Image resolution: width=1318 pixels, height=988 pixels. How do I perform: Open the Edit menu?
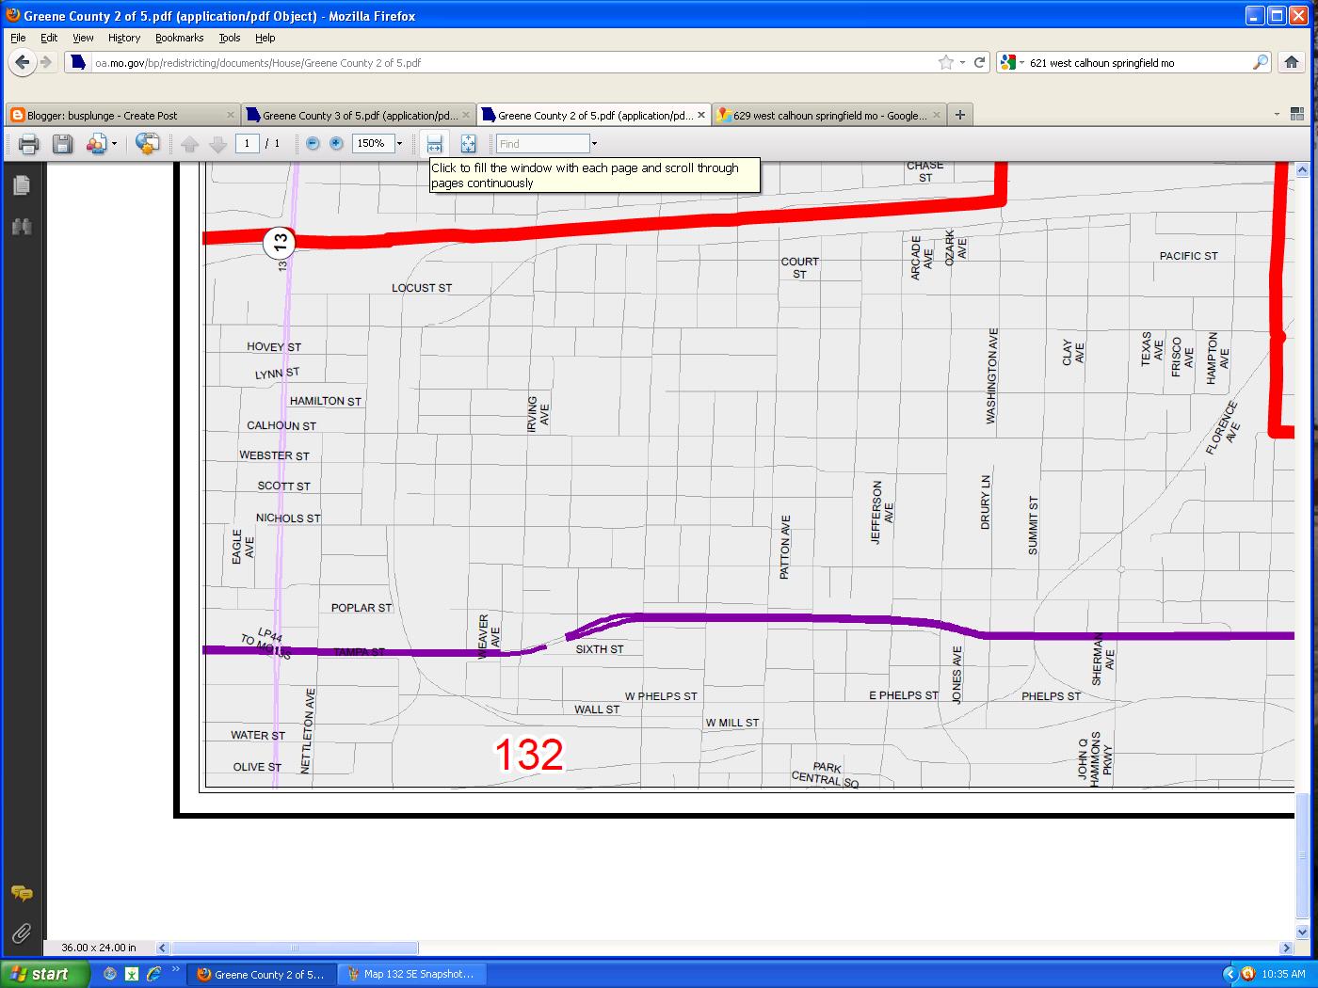click(x=49, y=38)
